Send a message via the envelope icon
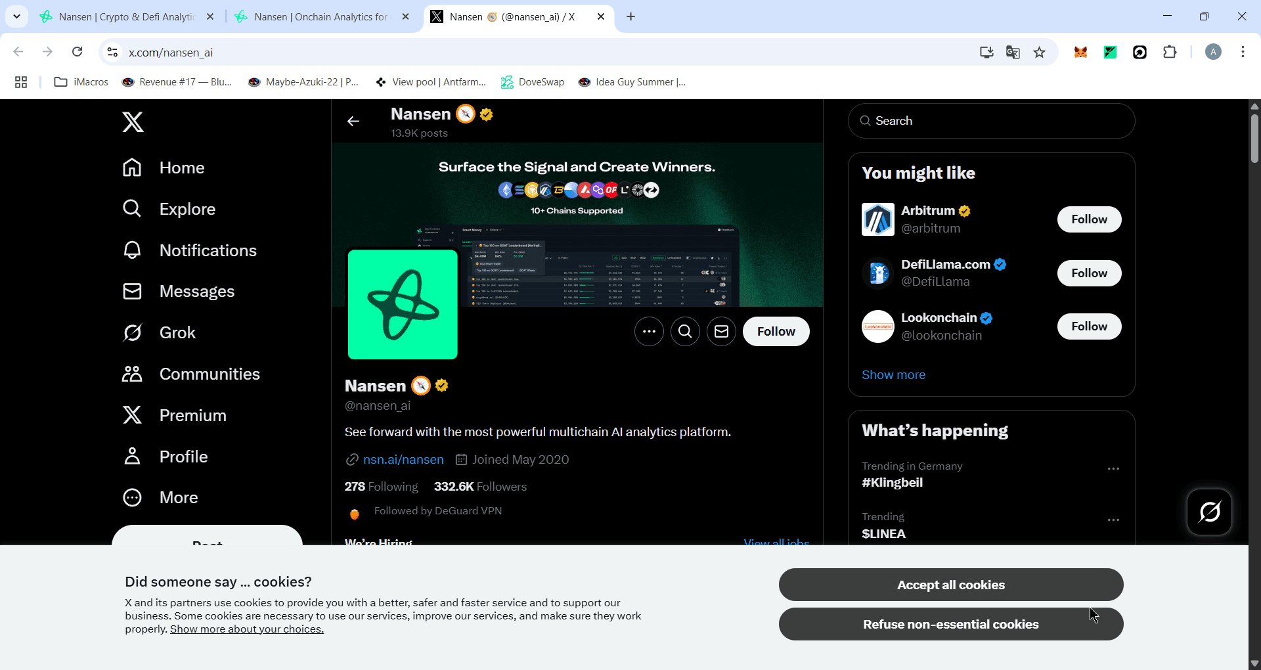 click(721, 332)
